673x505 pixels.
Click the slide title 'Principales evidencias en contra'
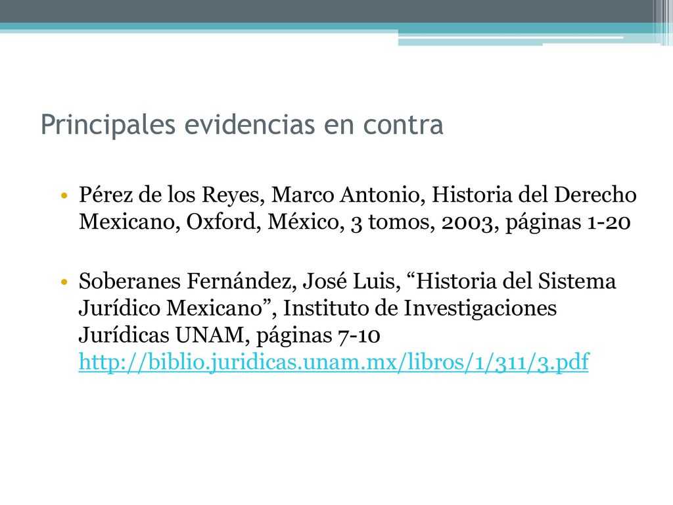(x=242, y=125)
